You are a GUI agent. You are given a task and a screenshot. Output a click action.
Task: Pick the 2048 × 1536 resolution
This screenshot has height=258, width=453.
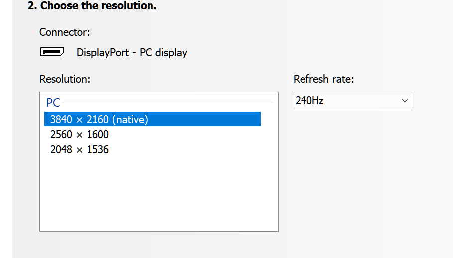tap(79, 149)
